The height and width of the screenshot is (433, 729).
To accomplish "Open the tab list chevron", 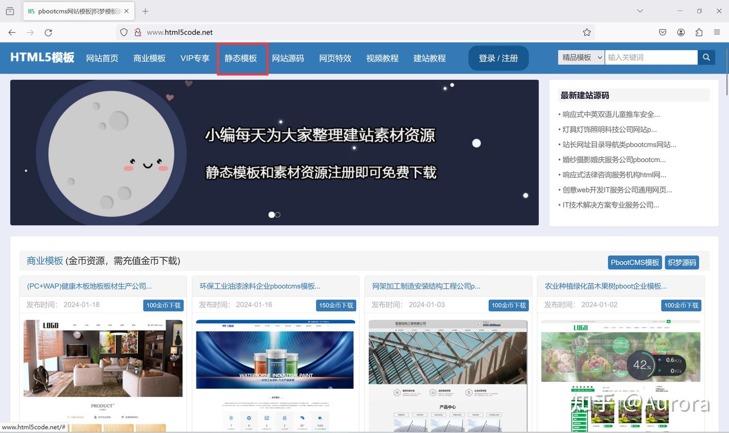I will pyautogui.click(x=640, y=11).
